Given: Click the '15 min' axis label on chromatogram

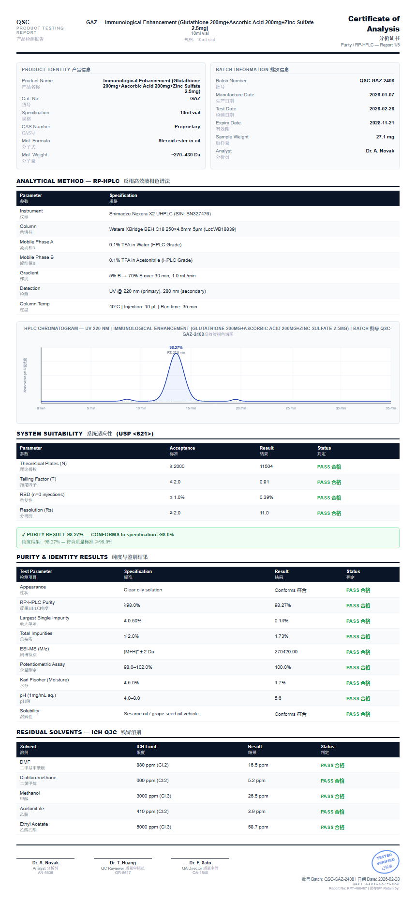Looking at the screenshot, I should point(191,408).
